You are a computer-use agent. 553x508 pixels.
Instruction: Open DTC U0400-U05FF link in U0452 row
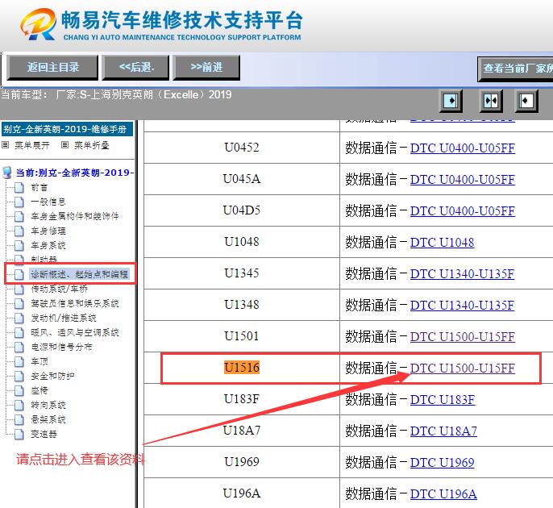463,148
